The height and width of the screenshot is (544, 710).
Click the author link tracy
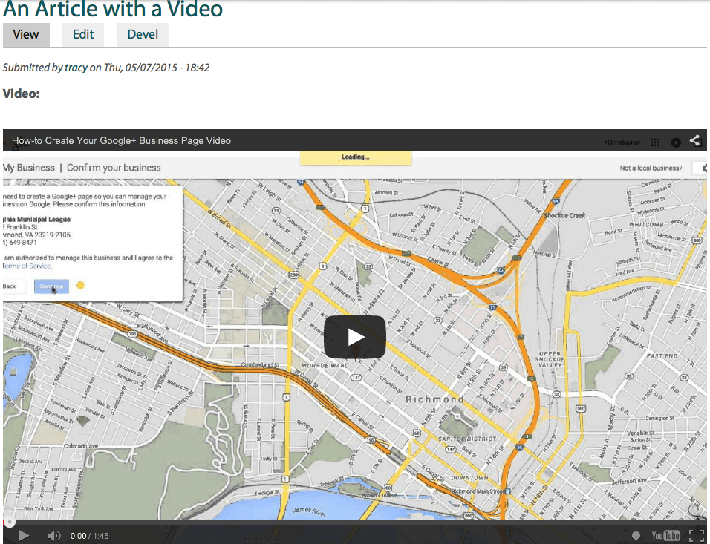(x=76, y=68)
